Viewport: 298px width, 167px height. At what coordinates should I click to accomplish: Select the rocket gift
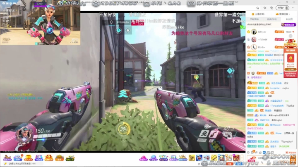(x=199, y=158)
